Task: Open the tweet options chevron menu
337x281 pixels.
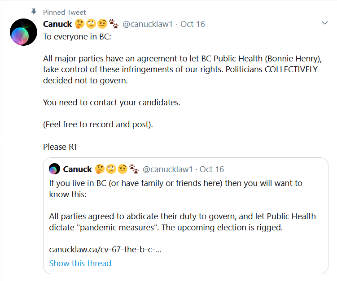Action: [x=325, y=23]
